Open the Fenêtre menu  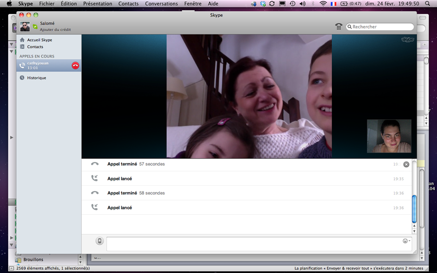pos(193,3)
